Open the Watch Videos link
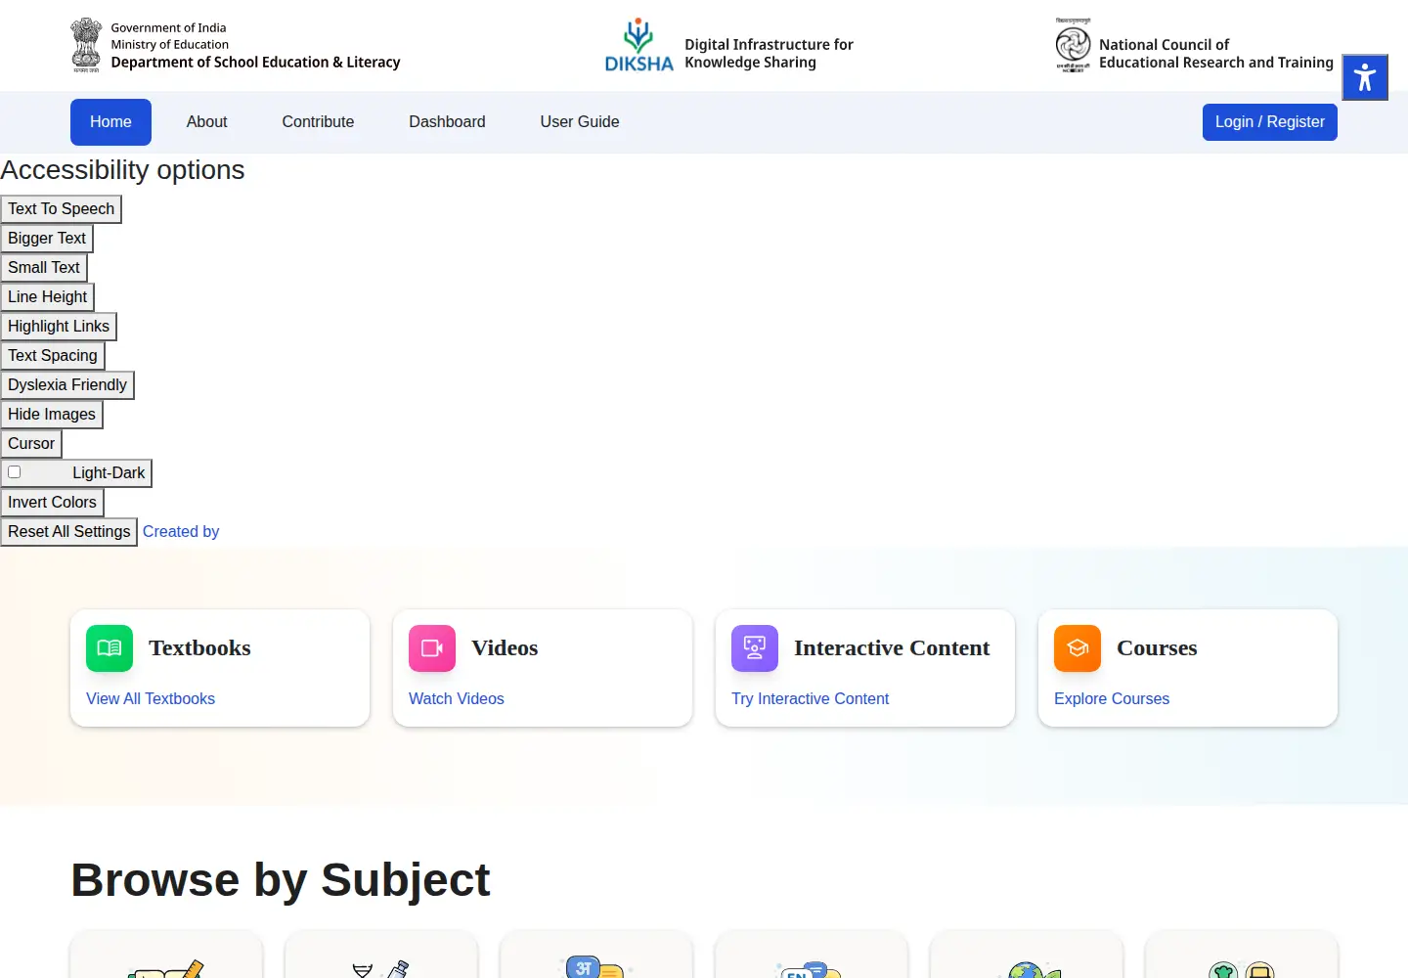The width and height of the screenshot is (1408, 978). pyautogui.click(x=457, y=699)
